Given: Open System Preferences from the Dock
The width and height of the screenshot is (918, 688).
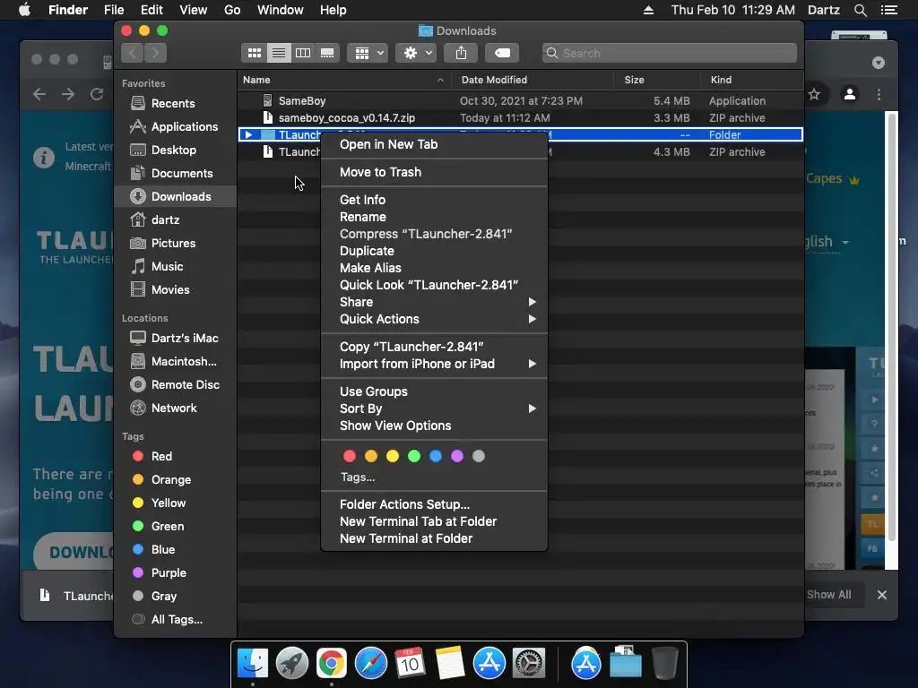Looking at the screenshot, I should pyautogui.click(x=529, y=664).
